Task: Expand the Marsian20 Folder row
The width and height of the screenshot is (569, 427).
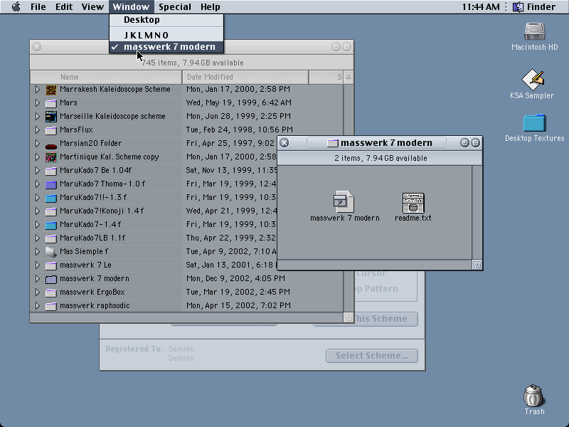Action: pos(38,143)
